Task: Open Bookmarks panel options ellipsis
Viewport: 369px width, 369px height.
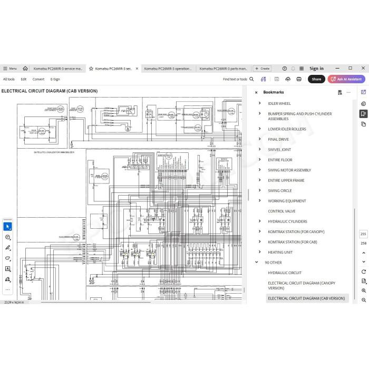Action: click(348, 92)
